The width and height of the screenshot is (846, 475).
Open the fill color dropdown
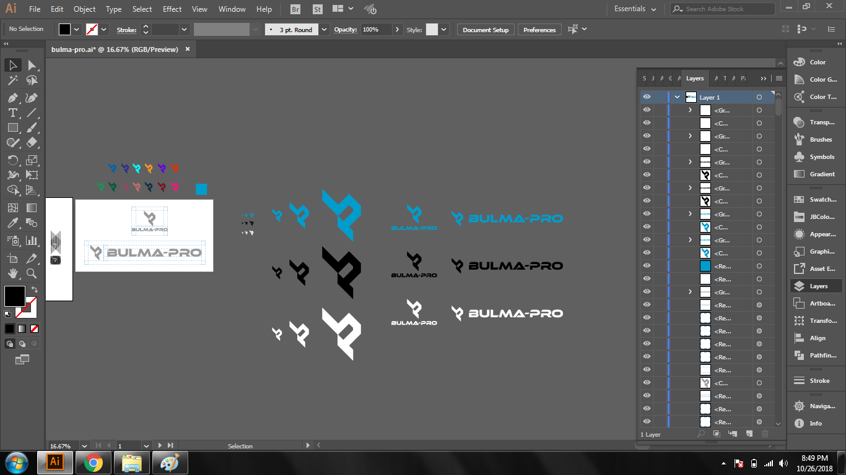click(77, 29)
